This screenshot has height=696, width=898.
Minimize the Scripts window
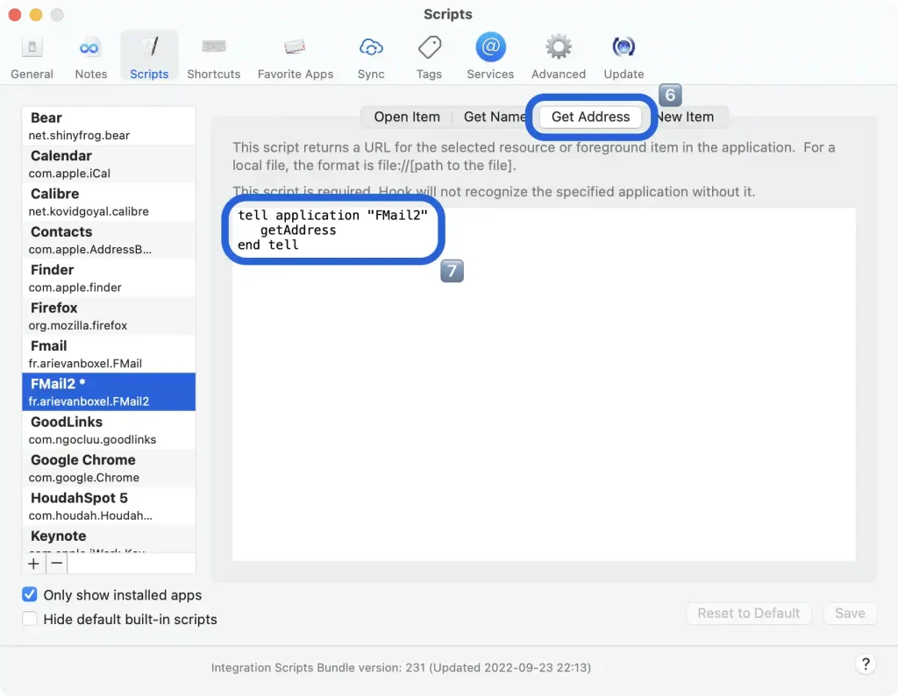pos(36,14)
